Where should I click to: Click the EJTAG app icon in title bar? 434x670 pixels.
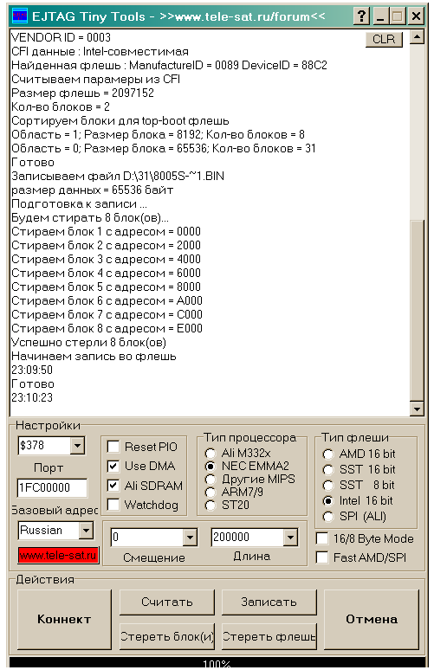[20, 16]
